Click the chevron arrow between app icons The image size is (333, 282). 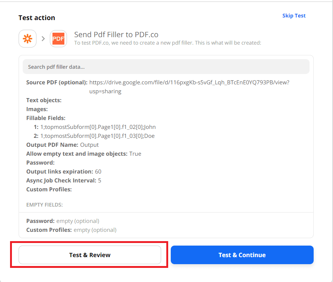coord(43,39)
